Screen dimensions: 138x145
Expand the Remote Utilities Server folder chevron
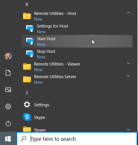click(128, 76)
